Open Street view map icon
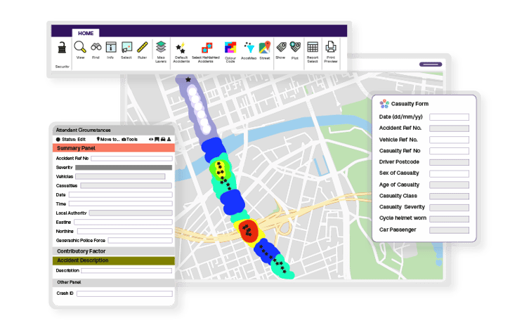Image resolution: width=517 pixels, height=332 pixels. 265,48
